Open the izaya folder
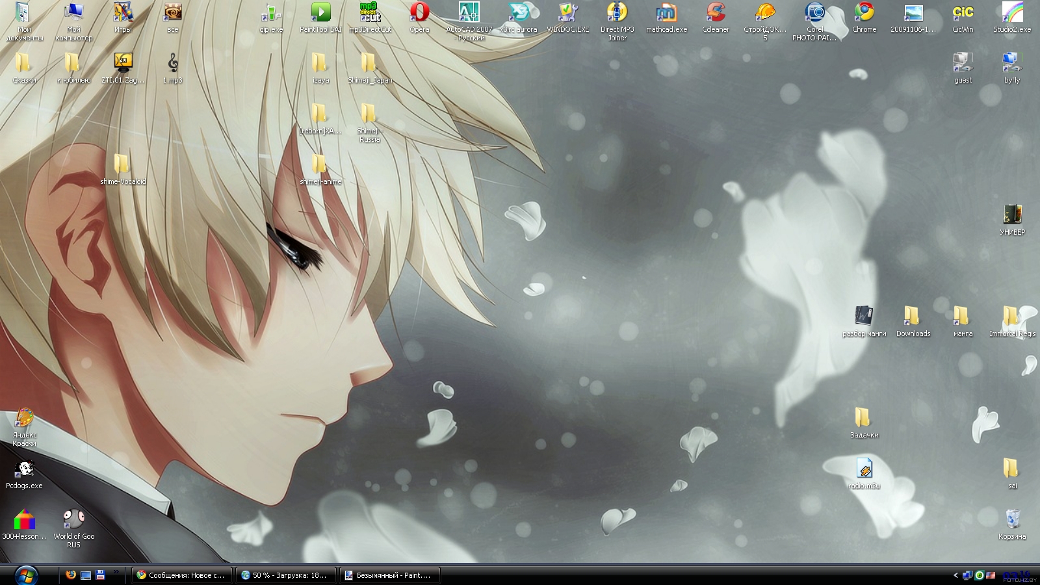The image size is (1040, 585). click(x=320, y=68)
